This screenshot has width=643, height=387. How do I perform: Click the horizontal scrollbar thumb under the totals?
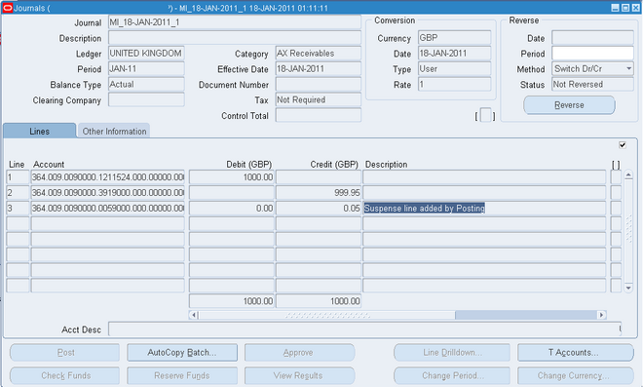click(x=526, y=315)
